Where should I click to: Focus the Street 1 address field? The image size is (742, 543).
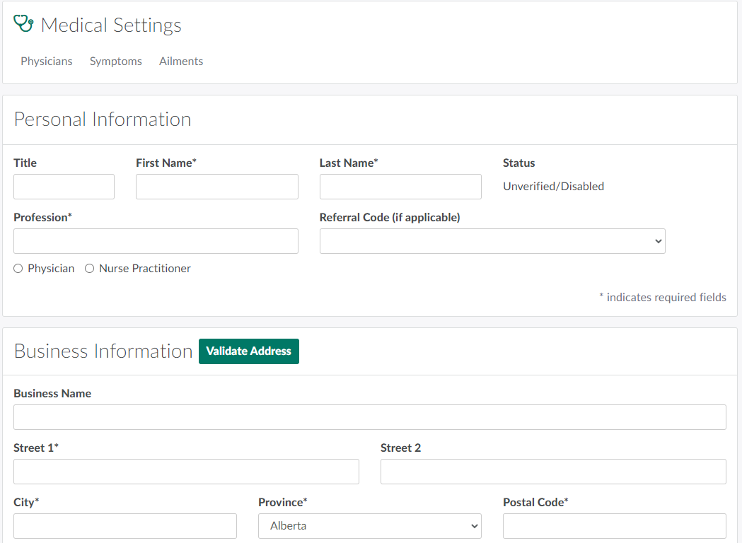click(186, 472)
